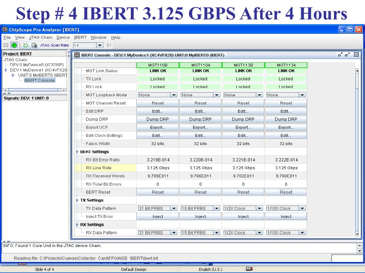This screenshot has height=273, width=365.
Task: Open MGT Loopback Mode dropdown for MGT110A
Action: (216, 95)
